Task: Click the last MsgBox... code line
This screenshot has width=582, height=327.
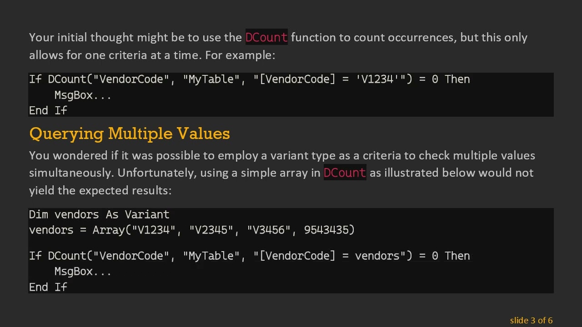Action: [83, 272]
